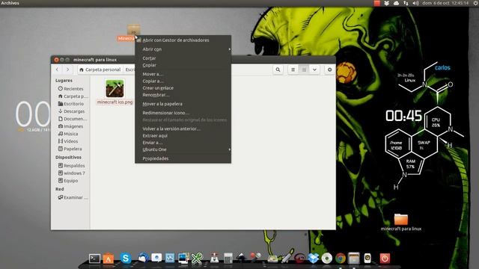Viewport: 479px width, 269px height.
Task: Choose Redimensionar icono...
Action: (x=183, y=113)
